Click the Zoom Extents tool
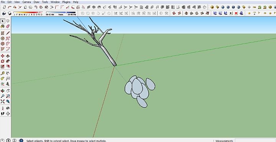 3,101
